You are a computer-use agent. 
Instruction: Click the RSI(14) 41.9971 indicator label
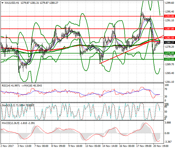(11, 86)
